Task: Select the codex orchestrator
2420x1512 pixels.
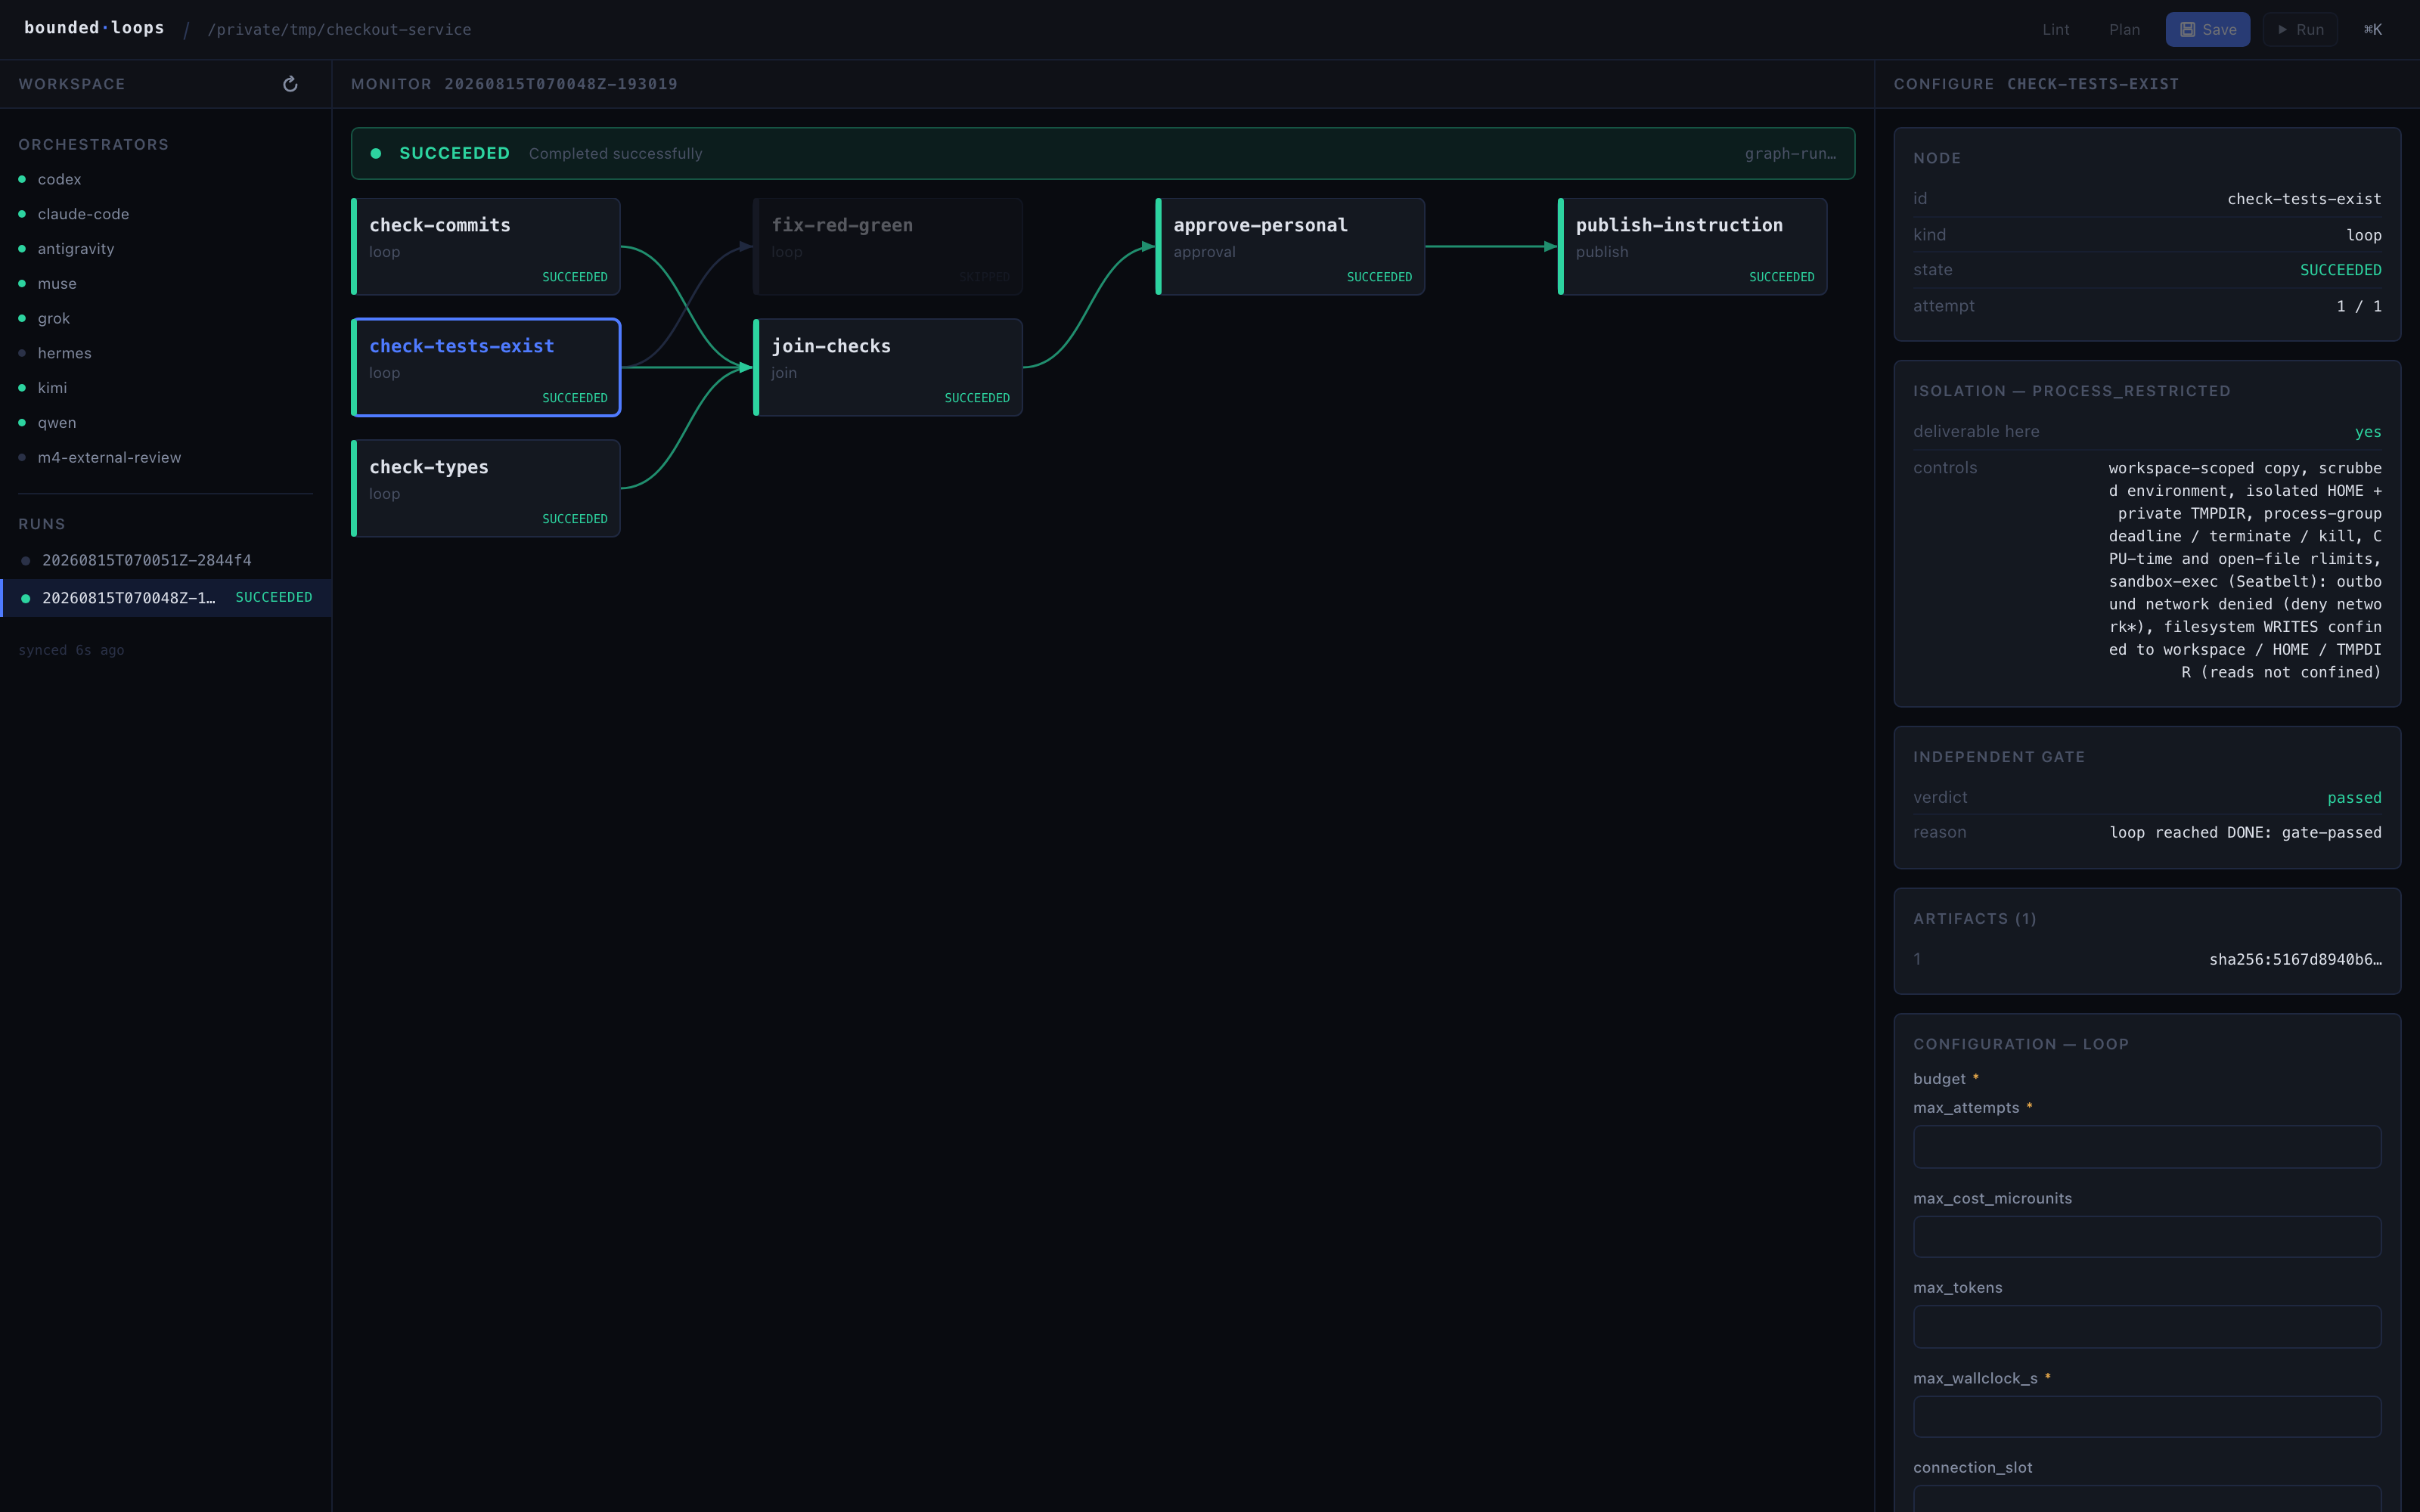Action: [x=166, y=179]
